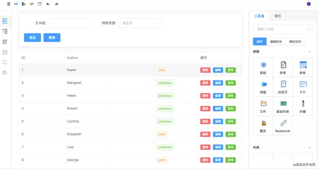The height and width of the screenshot is (169, 319).
Task: Click 发布 button in Elizabeth's row
Action: point(230,134)
